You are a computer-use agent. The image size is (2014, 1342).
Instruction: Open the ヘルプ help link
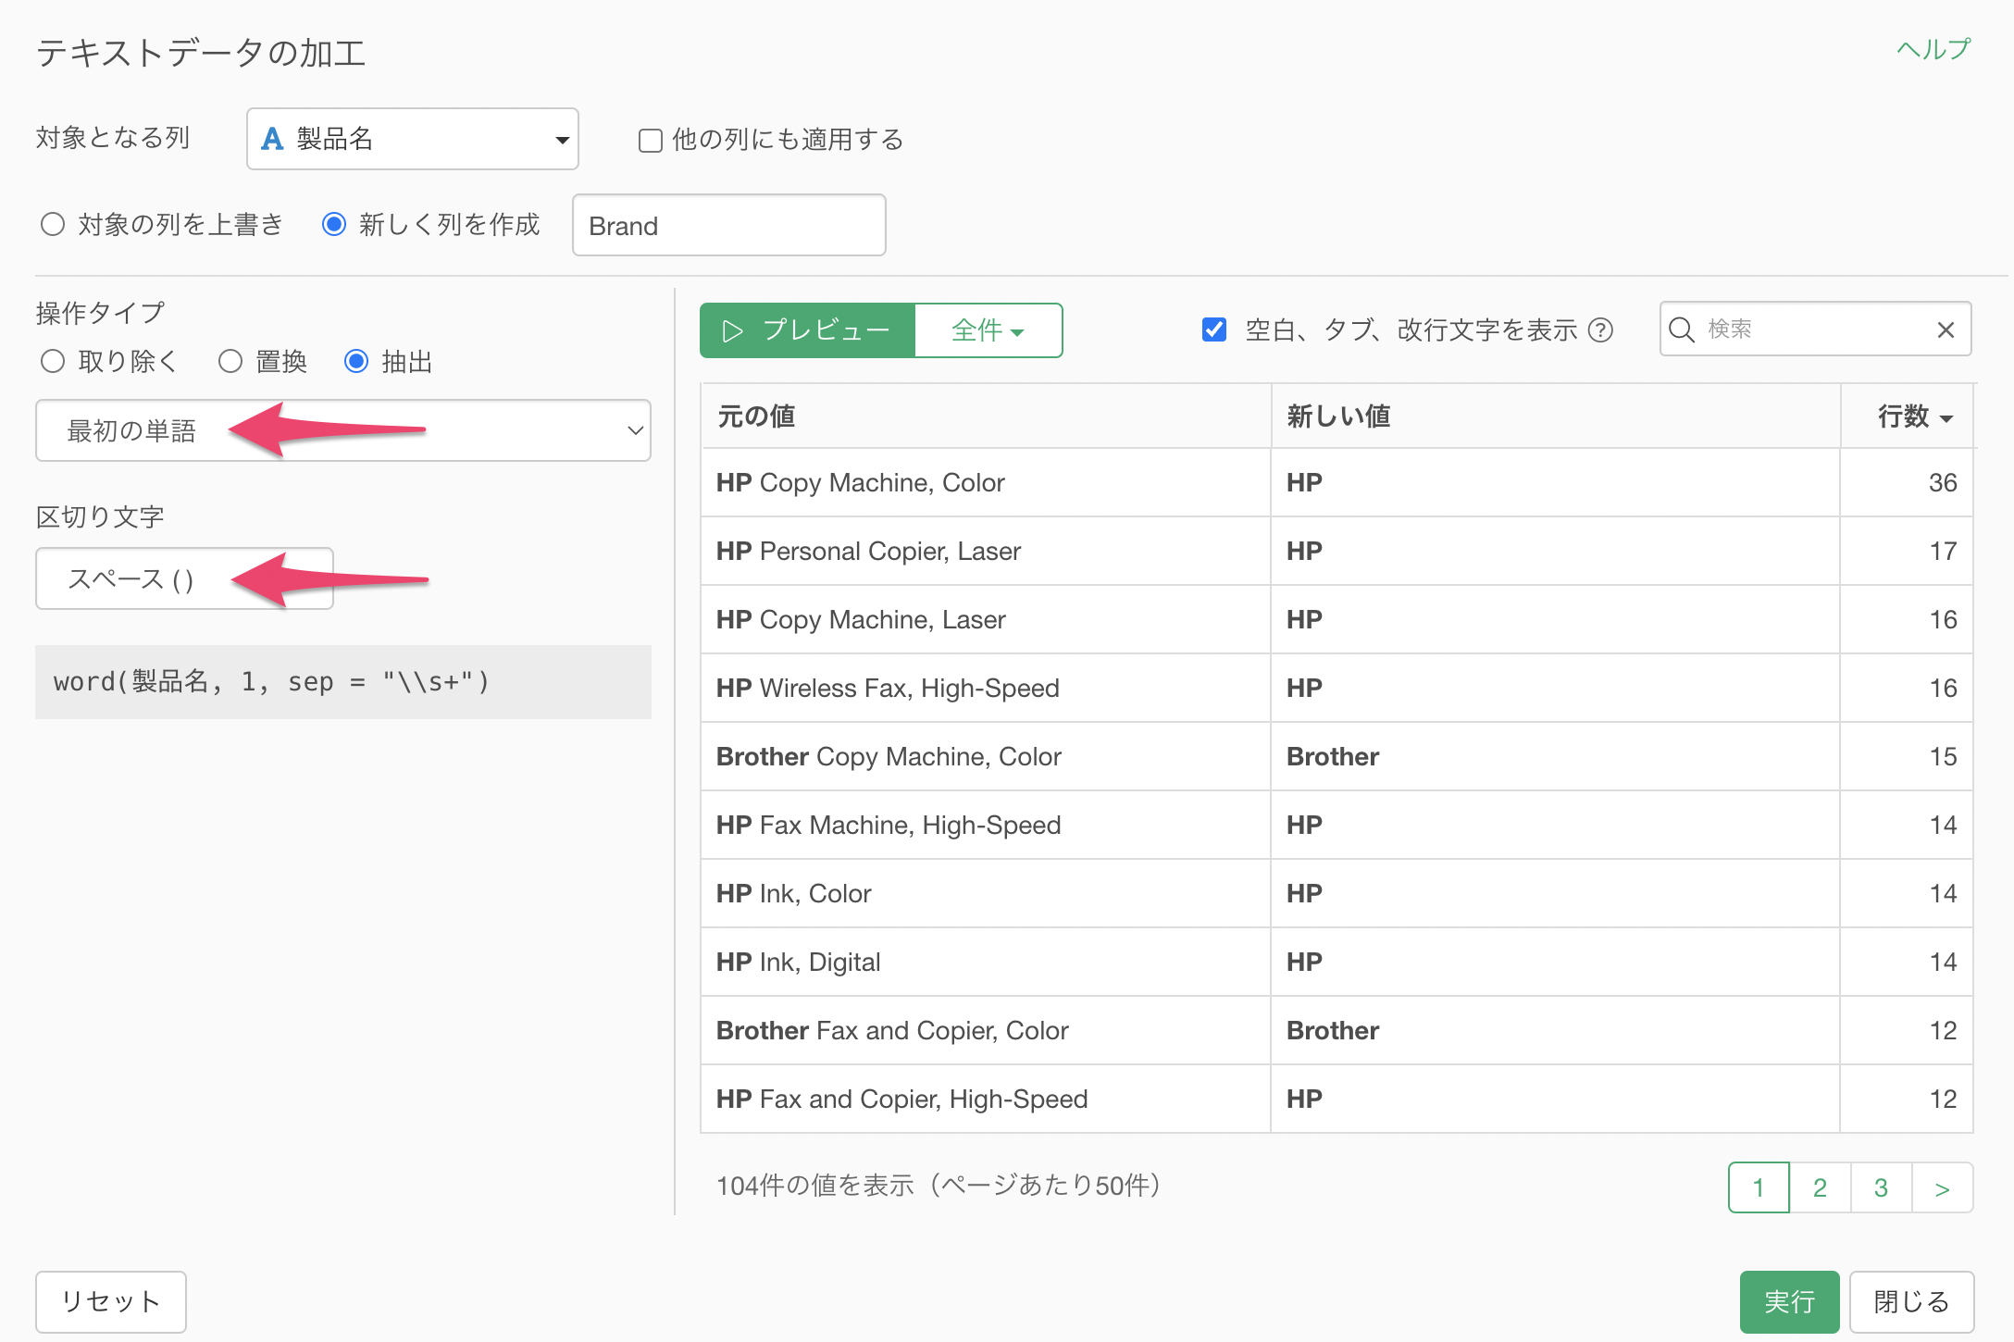[x=1933, y=49]
